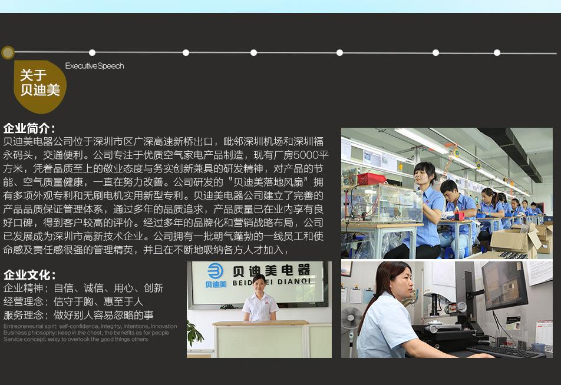The width and height of the screenshot is (561, 385).
Task: Click the 企业精神 culture line
Action: pyautogui.click(x=83, y=288)
